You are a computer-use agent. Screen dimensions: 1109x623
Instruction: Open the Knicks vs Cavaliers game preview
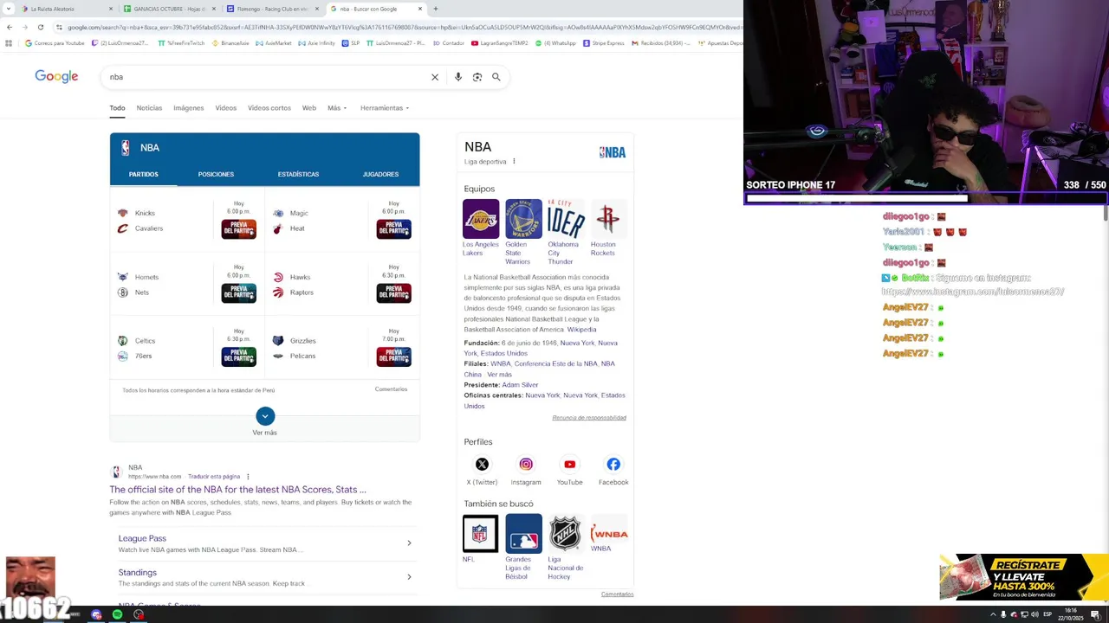[x=238, y=229]
